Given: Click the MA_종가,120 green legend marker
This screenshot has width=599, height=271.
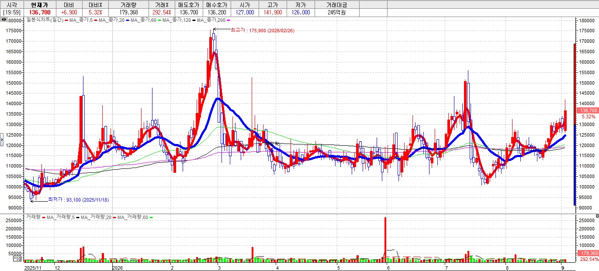Looking at the screenshot, I should tap(159, 20).
